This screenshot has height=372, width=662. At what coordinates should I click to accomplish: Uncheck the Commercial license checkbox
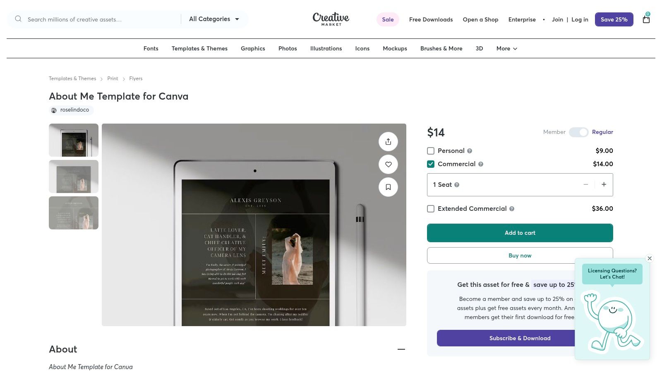(431, 164)
